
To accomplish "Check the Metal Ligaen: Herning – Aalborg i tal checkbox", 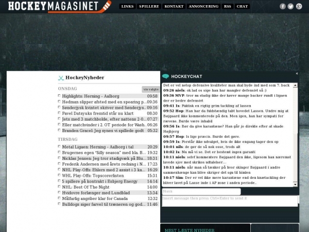I will 59,146.
